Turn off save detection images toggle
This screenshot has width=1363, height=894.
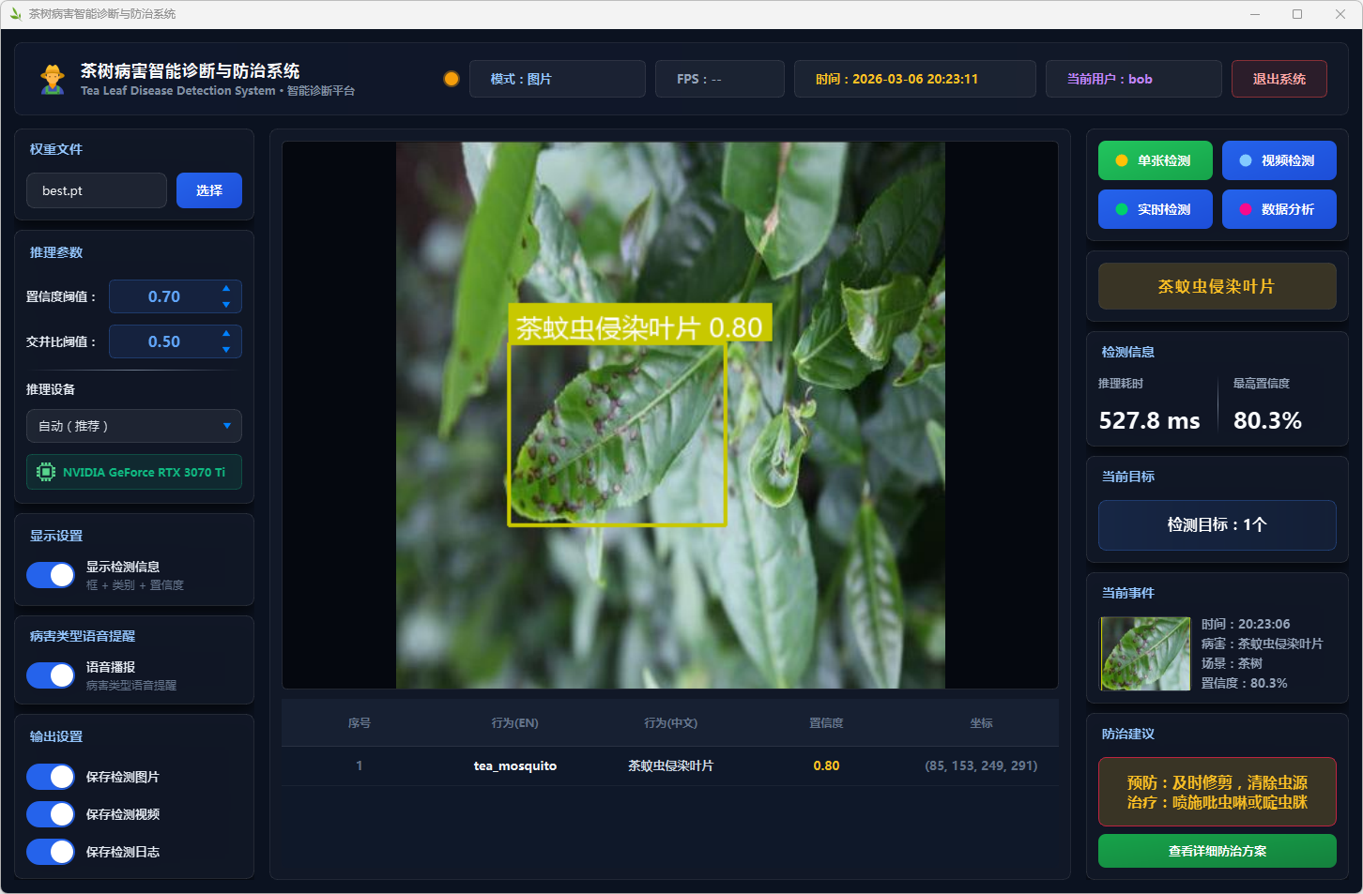click(x=51, y=777)
